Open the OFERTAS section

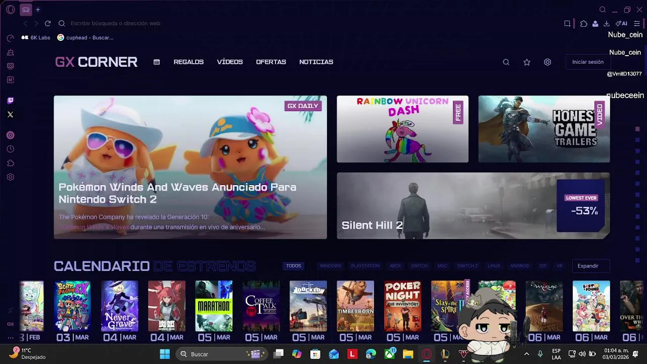pos(271,62)
